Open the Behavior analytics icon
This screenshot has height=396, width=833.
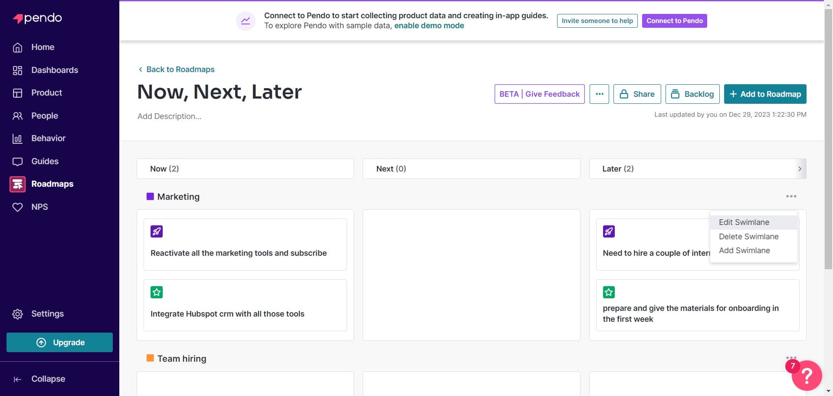pos(17,138)
